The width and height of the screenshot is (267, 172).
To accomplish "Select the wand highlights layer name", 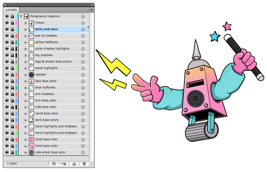I will (46, 68).
